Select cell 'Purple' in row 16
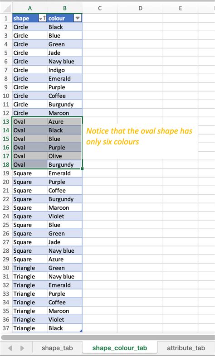 65,148
